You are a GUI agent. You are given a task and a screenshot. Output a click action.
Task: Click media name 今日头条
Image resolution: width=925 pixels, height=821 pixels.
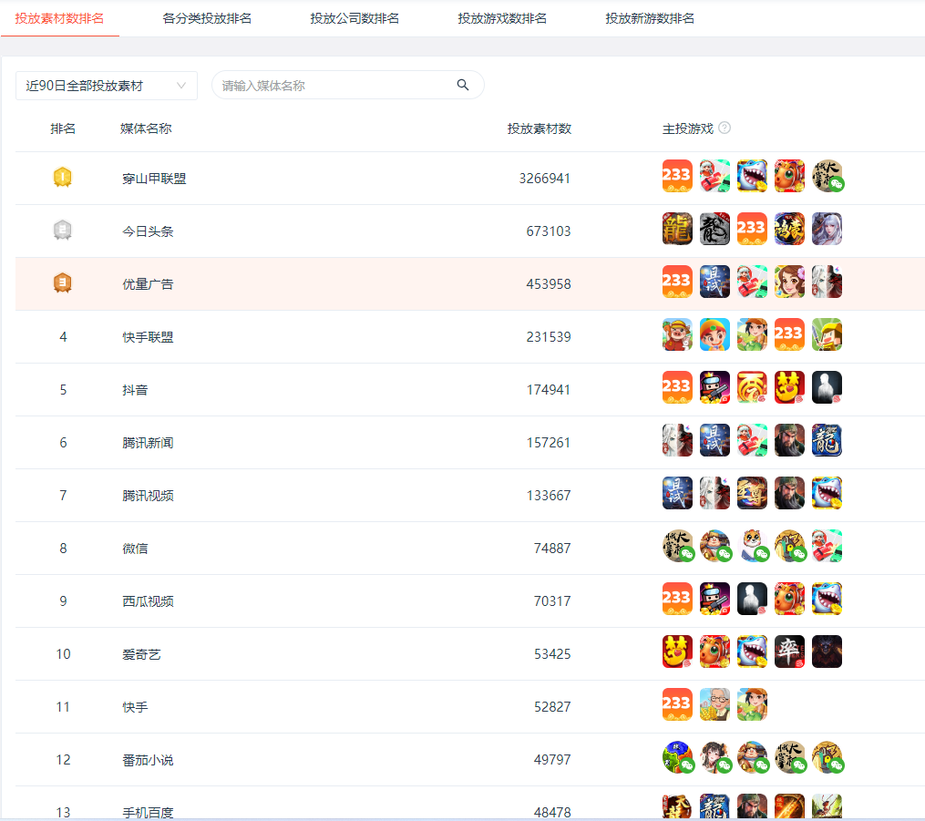(x=148, y=231)
